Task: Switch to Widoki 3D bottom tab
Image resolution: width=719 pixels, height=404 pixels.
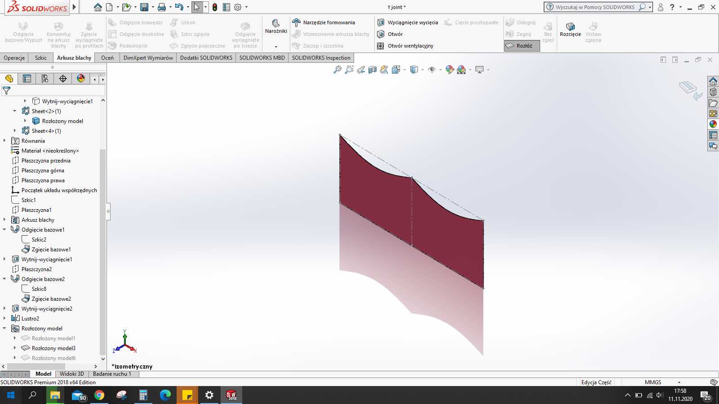Action: point(72,374)
